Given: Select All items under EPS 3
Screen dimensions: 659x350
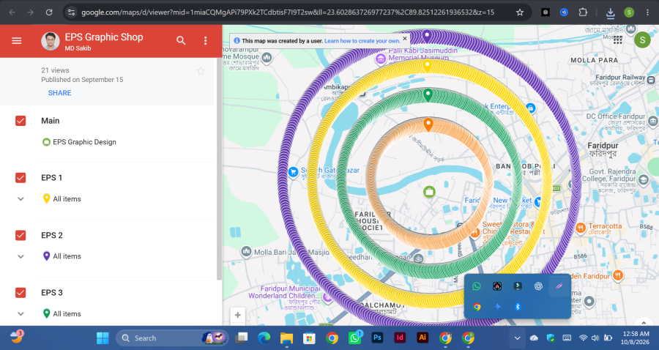Looking at the screenshot, I should [x=67, y=314].
